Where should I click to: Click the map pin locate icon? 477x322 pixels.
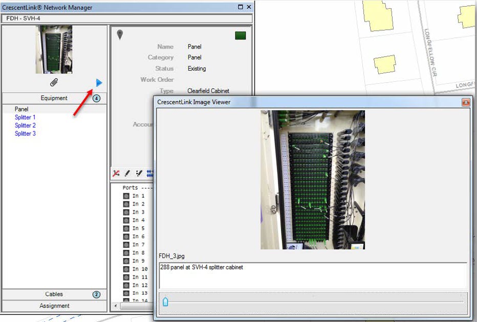120,35
